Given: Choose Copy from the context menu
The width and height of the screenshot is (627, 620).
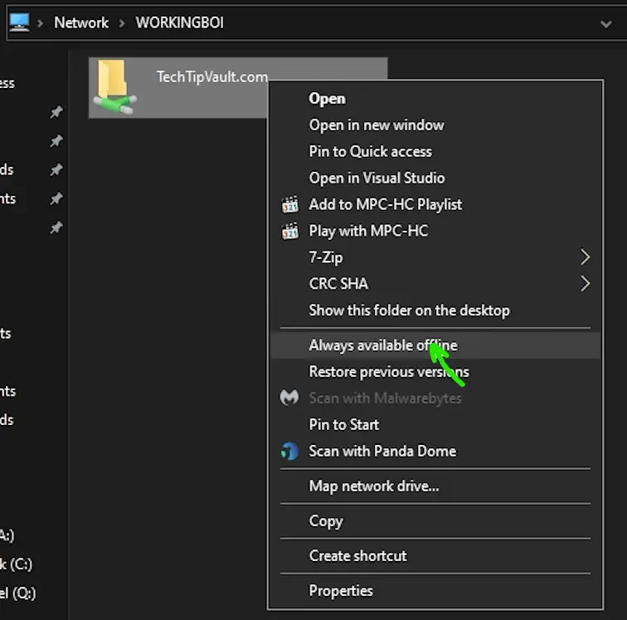Looking at the screenshot, I should pyautogui.click(x=435, y=521).
